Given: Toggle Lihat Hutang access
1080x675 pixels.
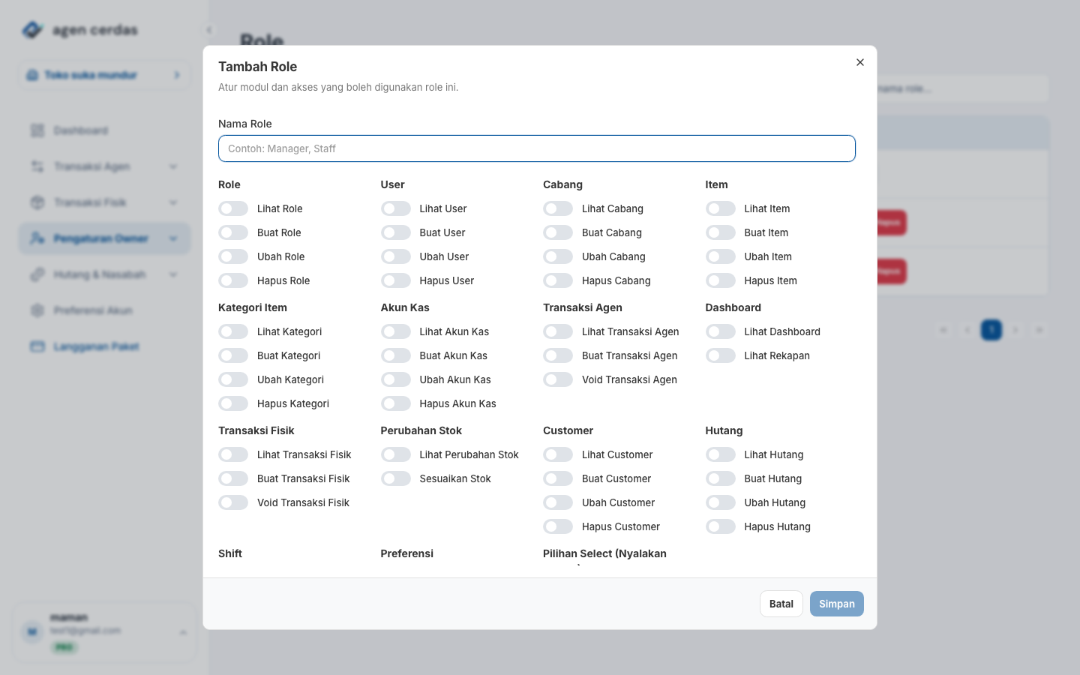Looking at the screenshot, I should tap(721, 454).
